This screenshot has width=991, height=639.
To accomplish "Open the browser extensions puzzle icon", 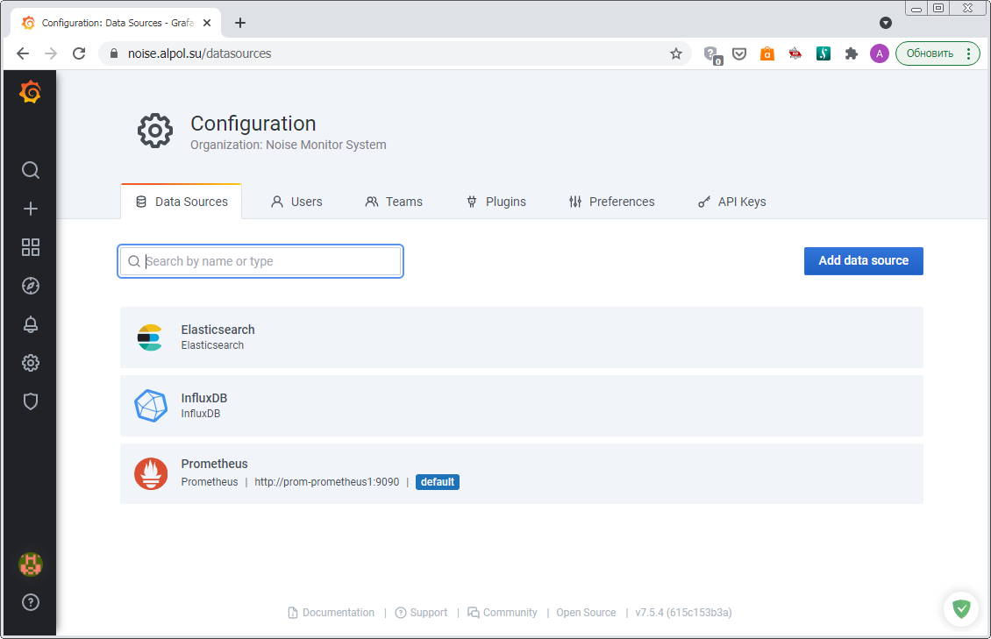I will pos(851,53).
